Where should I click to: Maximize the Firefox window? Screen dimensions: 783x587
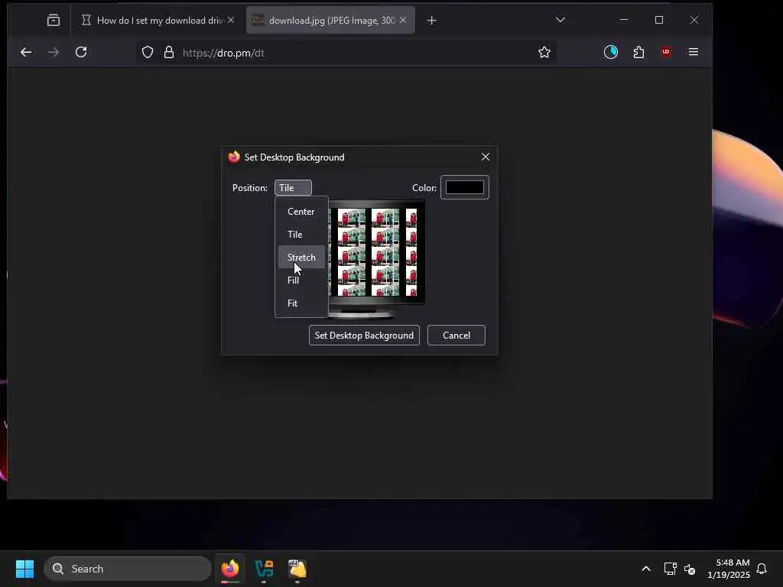click(x=659, y=20)
